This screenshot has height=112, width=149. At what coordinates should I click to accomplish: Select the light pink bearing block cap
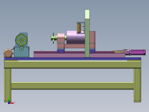61,36
